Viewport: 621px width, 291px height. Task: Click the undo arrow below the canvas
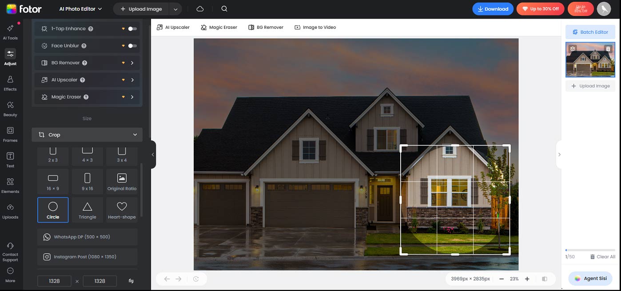tap(167, 279)
